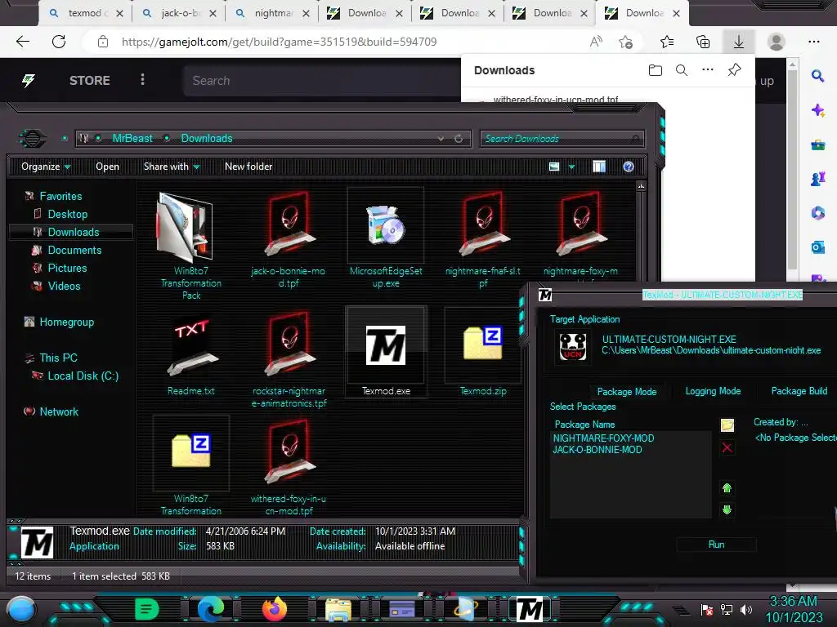The width and height of the screenshot is (837, 627).
Task: Open Edge Favorites star-list icon
Action: 667,42
